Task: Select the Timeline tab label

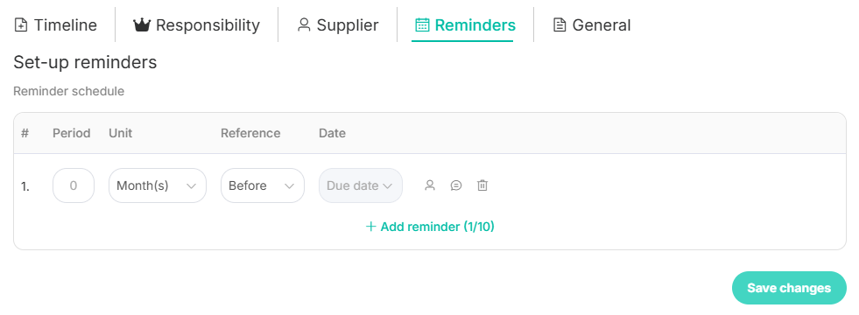Action: coord(65,25)
